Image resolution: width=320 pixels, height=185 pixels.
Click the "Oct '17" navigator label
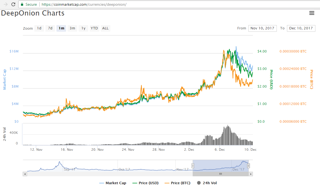[x=124, y=169]
